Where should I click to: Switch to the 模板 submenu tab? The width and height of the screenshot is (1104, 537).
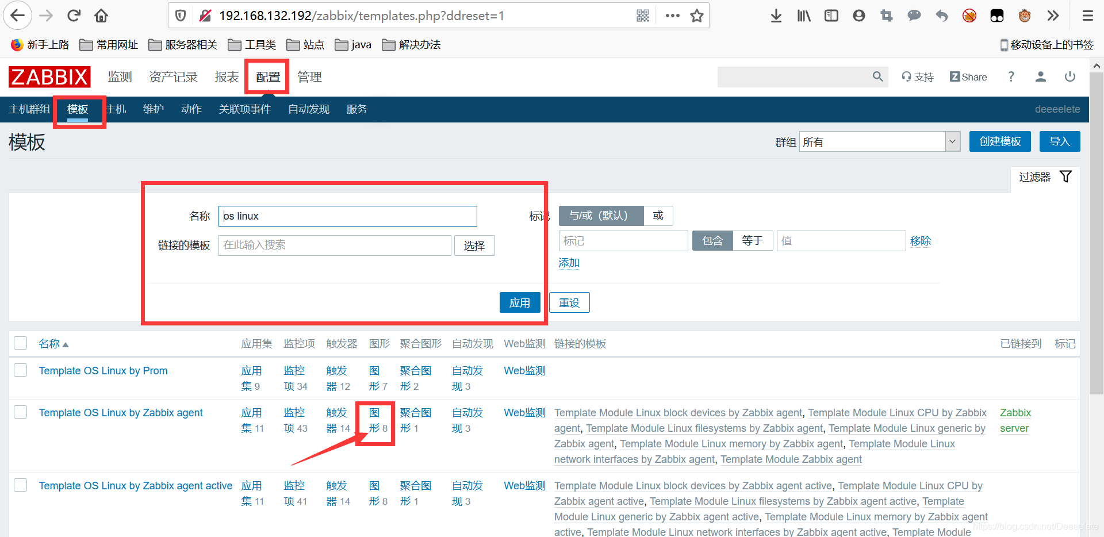tap(78, 109)
